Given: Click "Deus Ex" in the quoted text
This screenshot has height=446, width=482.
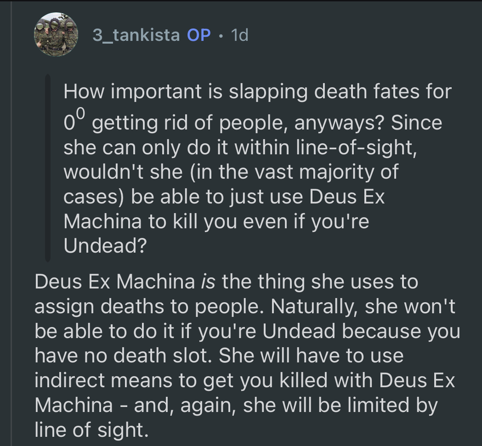Looking at the screenshot, I should [347, 197].
